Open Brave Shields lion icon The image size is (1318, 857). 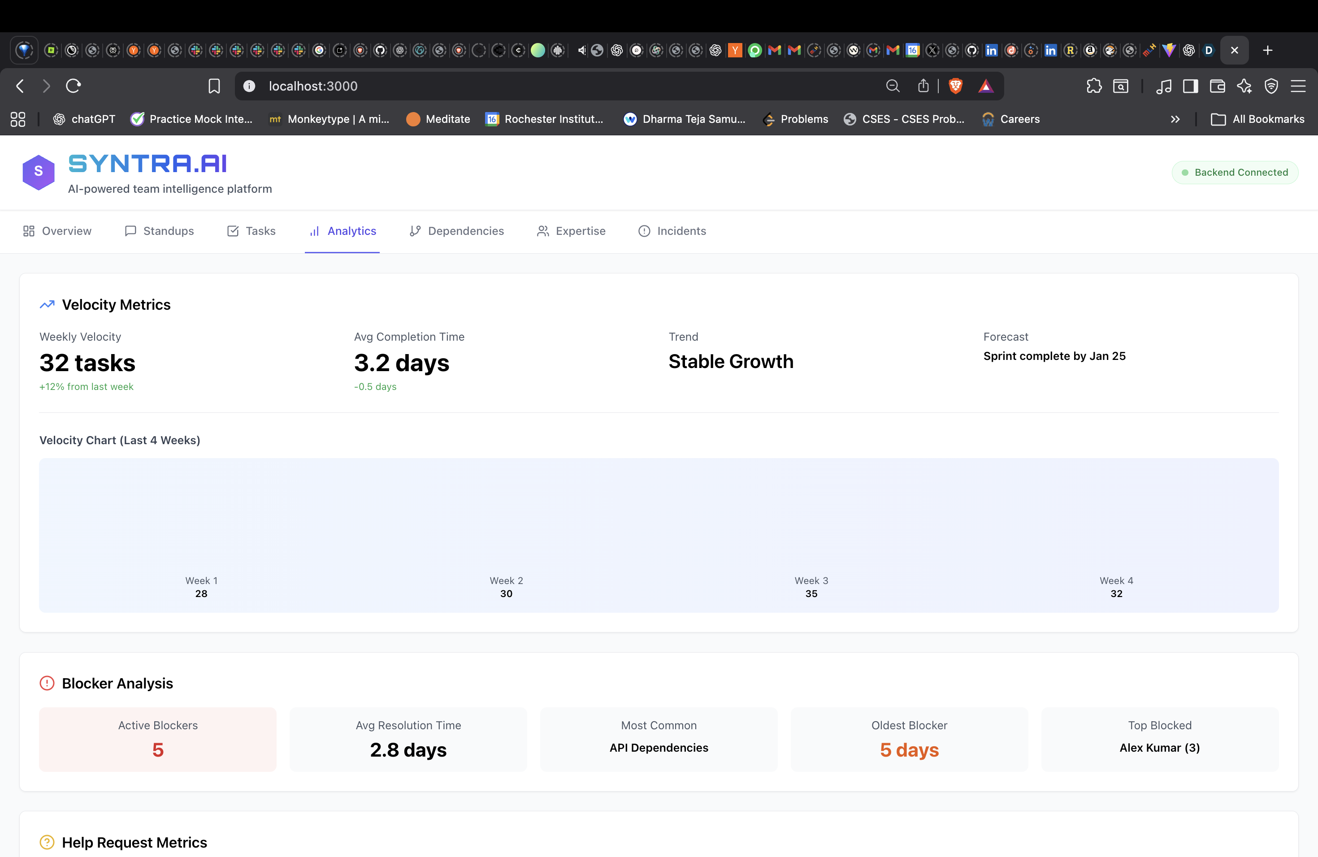955,86
